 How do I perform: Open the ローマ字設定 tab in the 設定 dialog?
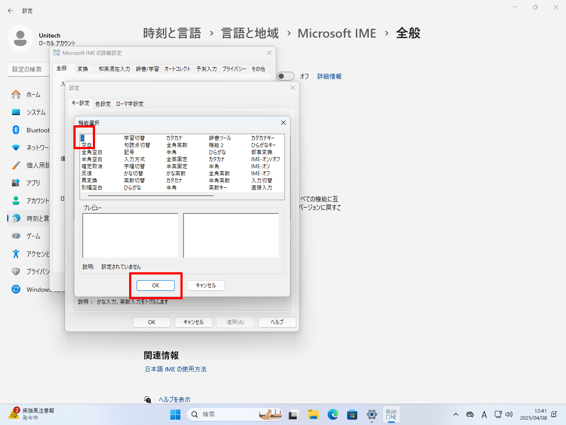[x=130, y=104]
